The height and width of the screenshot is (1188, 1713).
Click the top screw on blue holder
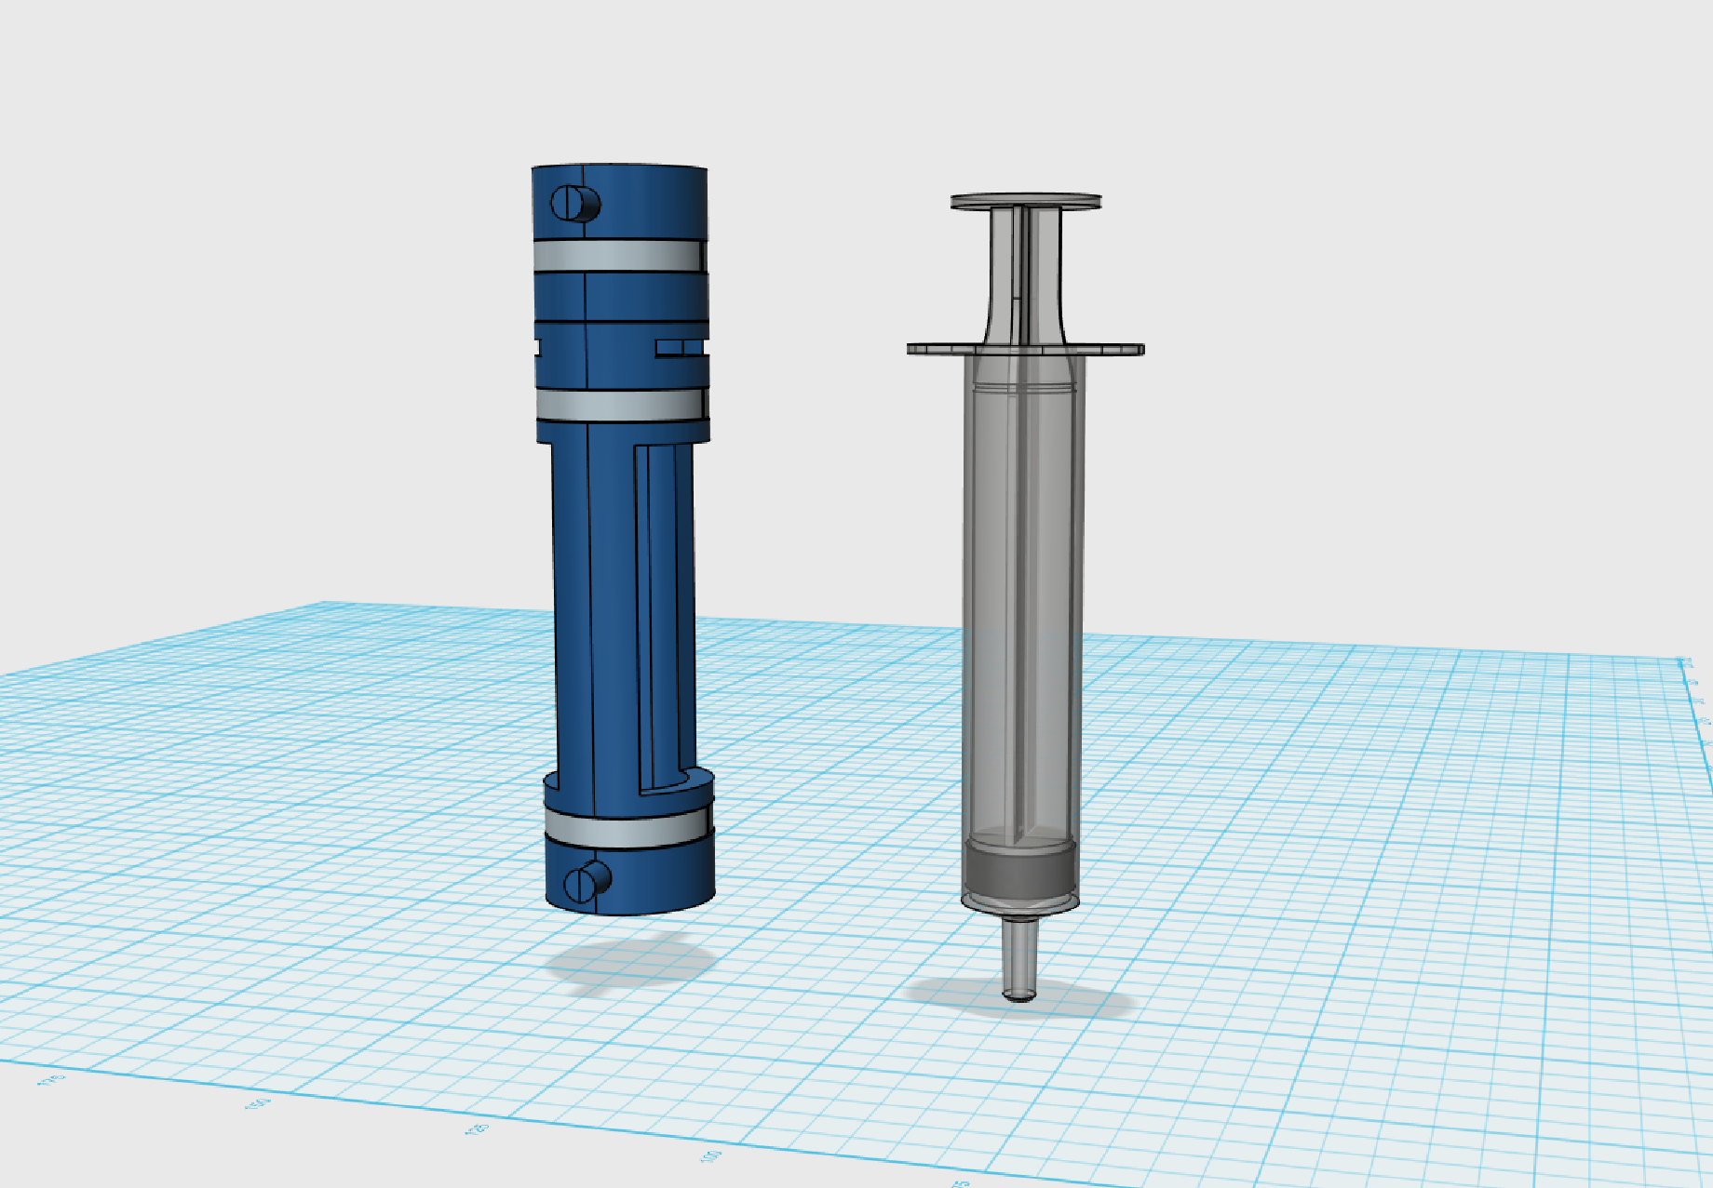coord(575,203)
